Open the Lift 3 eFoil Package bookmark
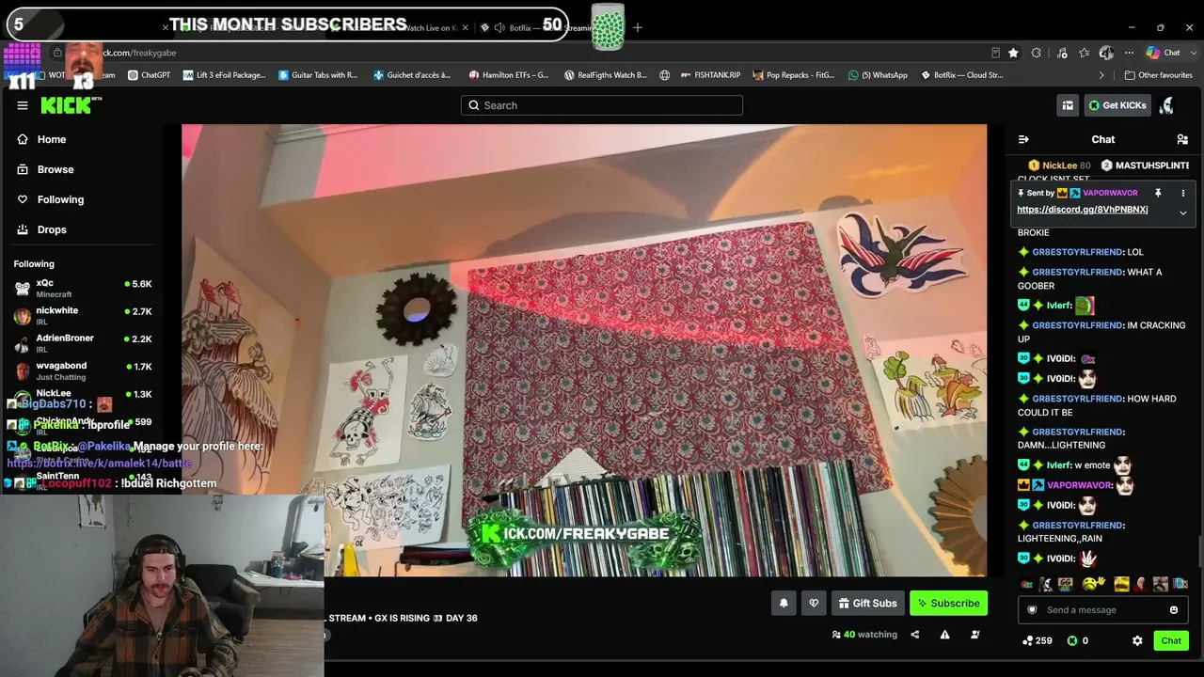This screenshot has width=1204, height=677. tap(224, 75)
